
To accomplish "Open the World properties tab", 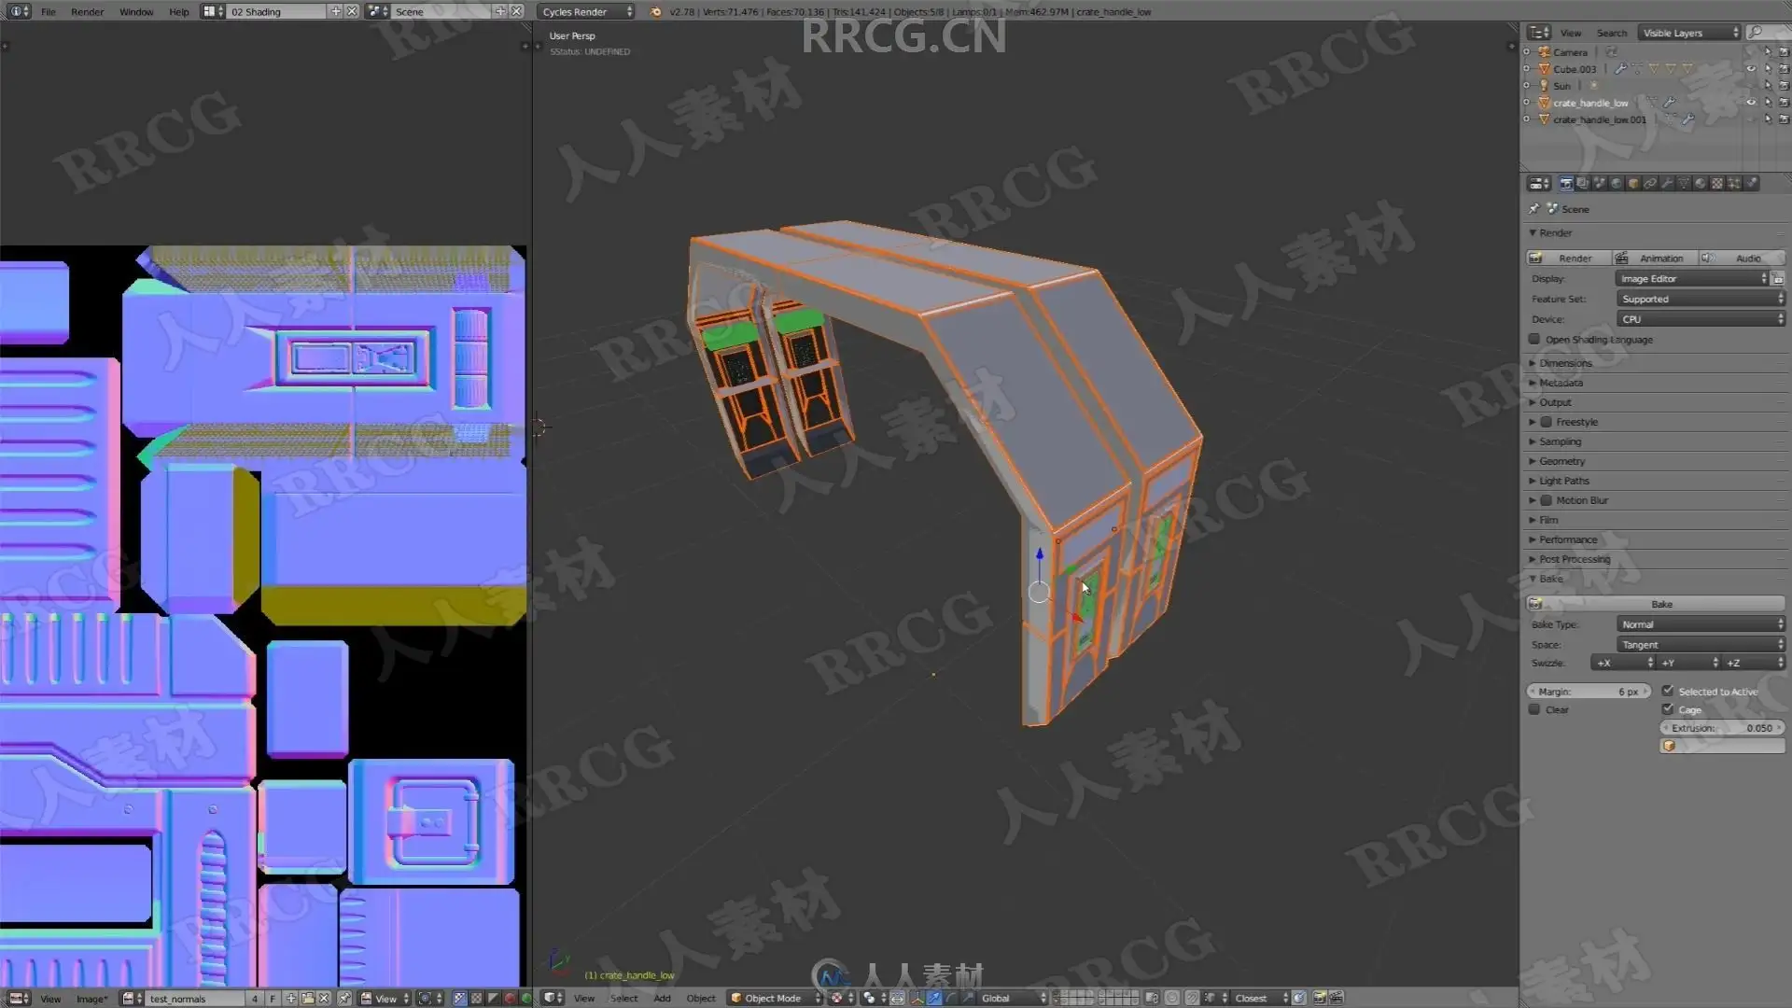I will [1617, 184].
